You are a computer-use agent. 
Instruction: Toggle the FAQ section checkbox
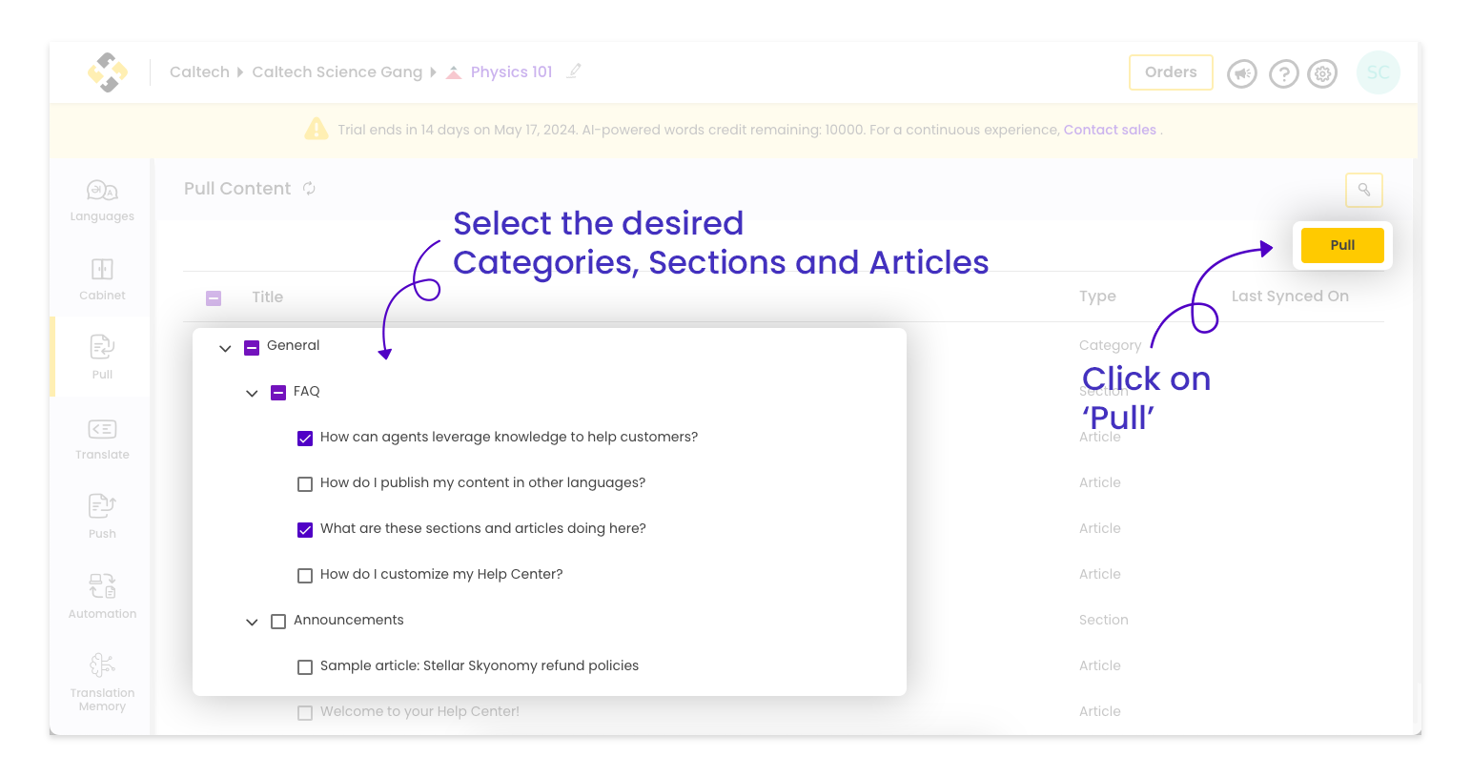pyautogui.click(x=278, y=393)
